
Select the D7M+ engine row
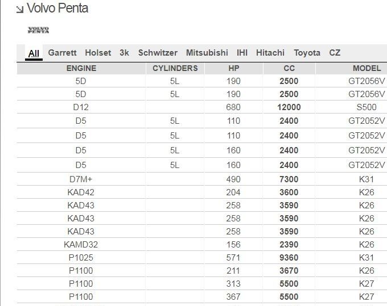(202, 179)
